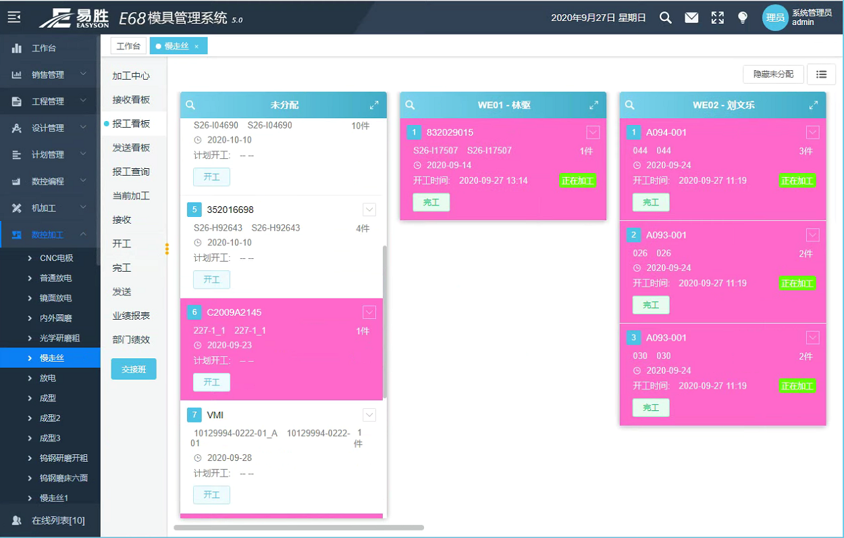The height and width of the screenshot is (538, 844).
Task: Click 开工 on card 352016698
Action: pyautogui.click(x=212, y=280)
